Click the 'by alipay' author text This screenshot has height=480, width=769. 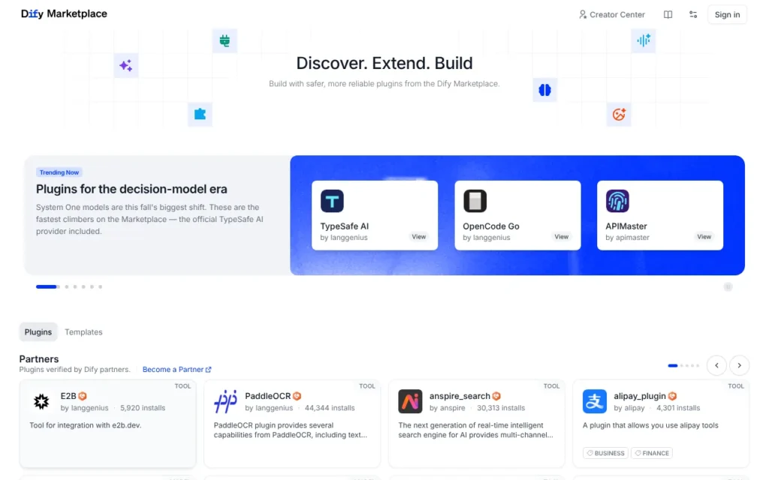[x=629, y=407]
